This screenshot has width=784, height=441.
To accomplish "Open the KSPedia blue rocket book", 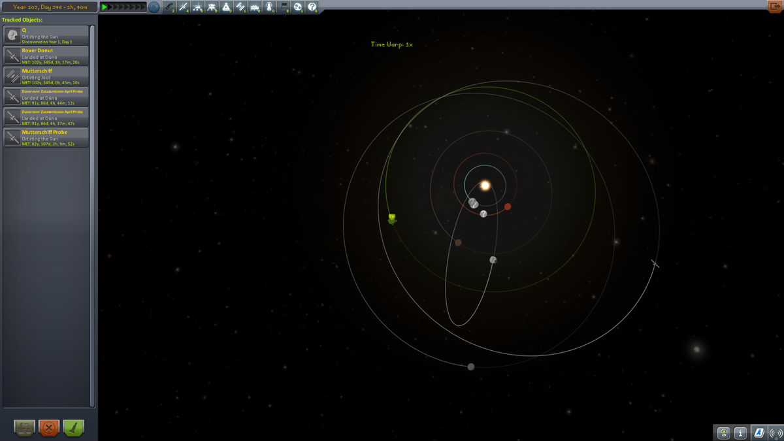I will click(x=758, y=433).
